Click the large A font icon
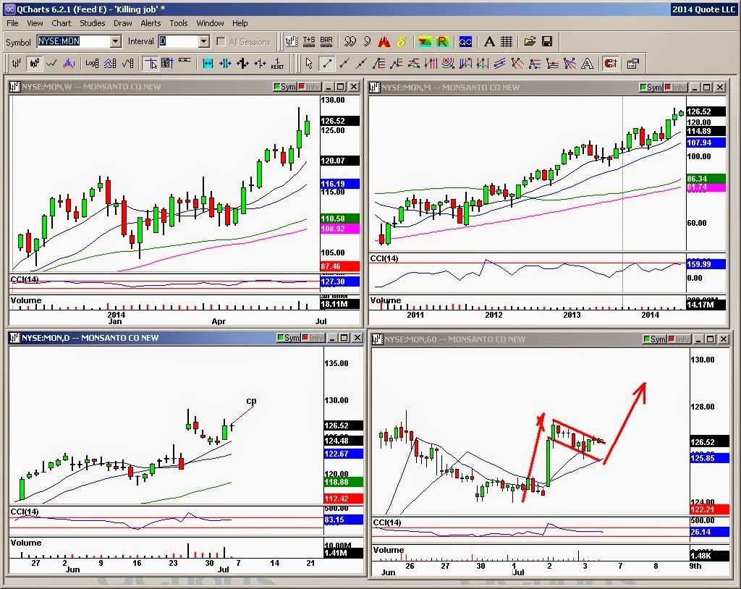This screenshot has width=741, height=589. pyautogui.click(x=489, y=41)
